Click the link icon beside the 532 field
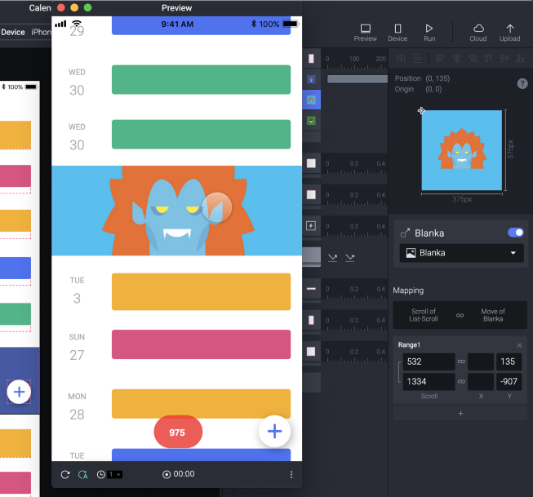This screenshot has width=533, height=497. [x=461, y=362]
